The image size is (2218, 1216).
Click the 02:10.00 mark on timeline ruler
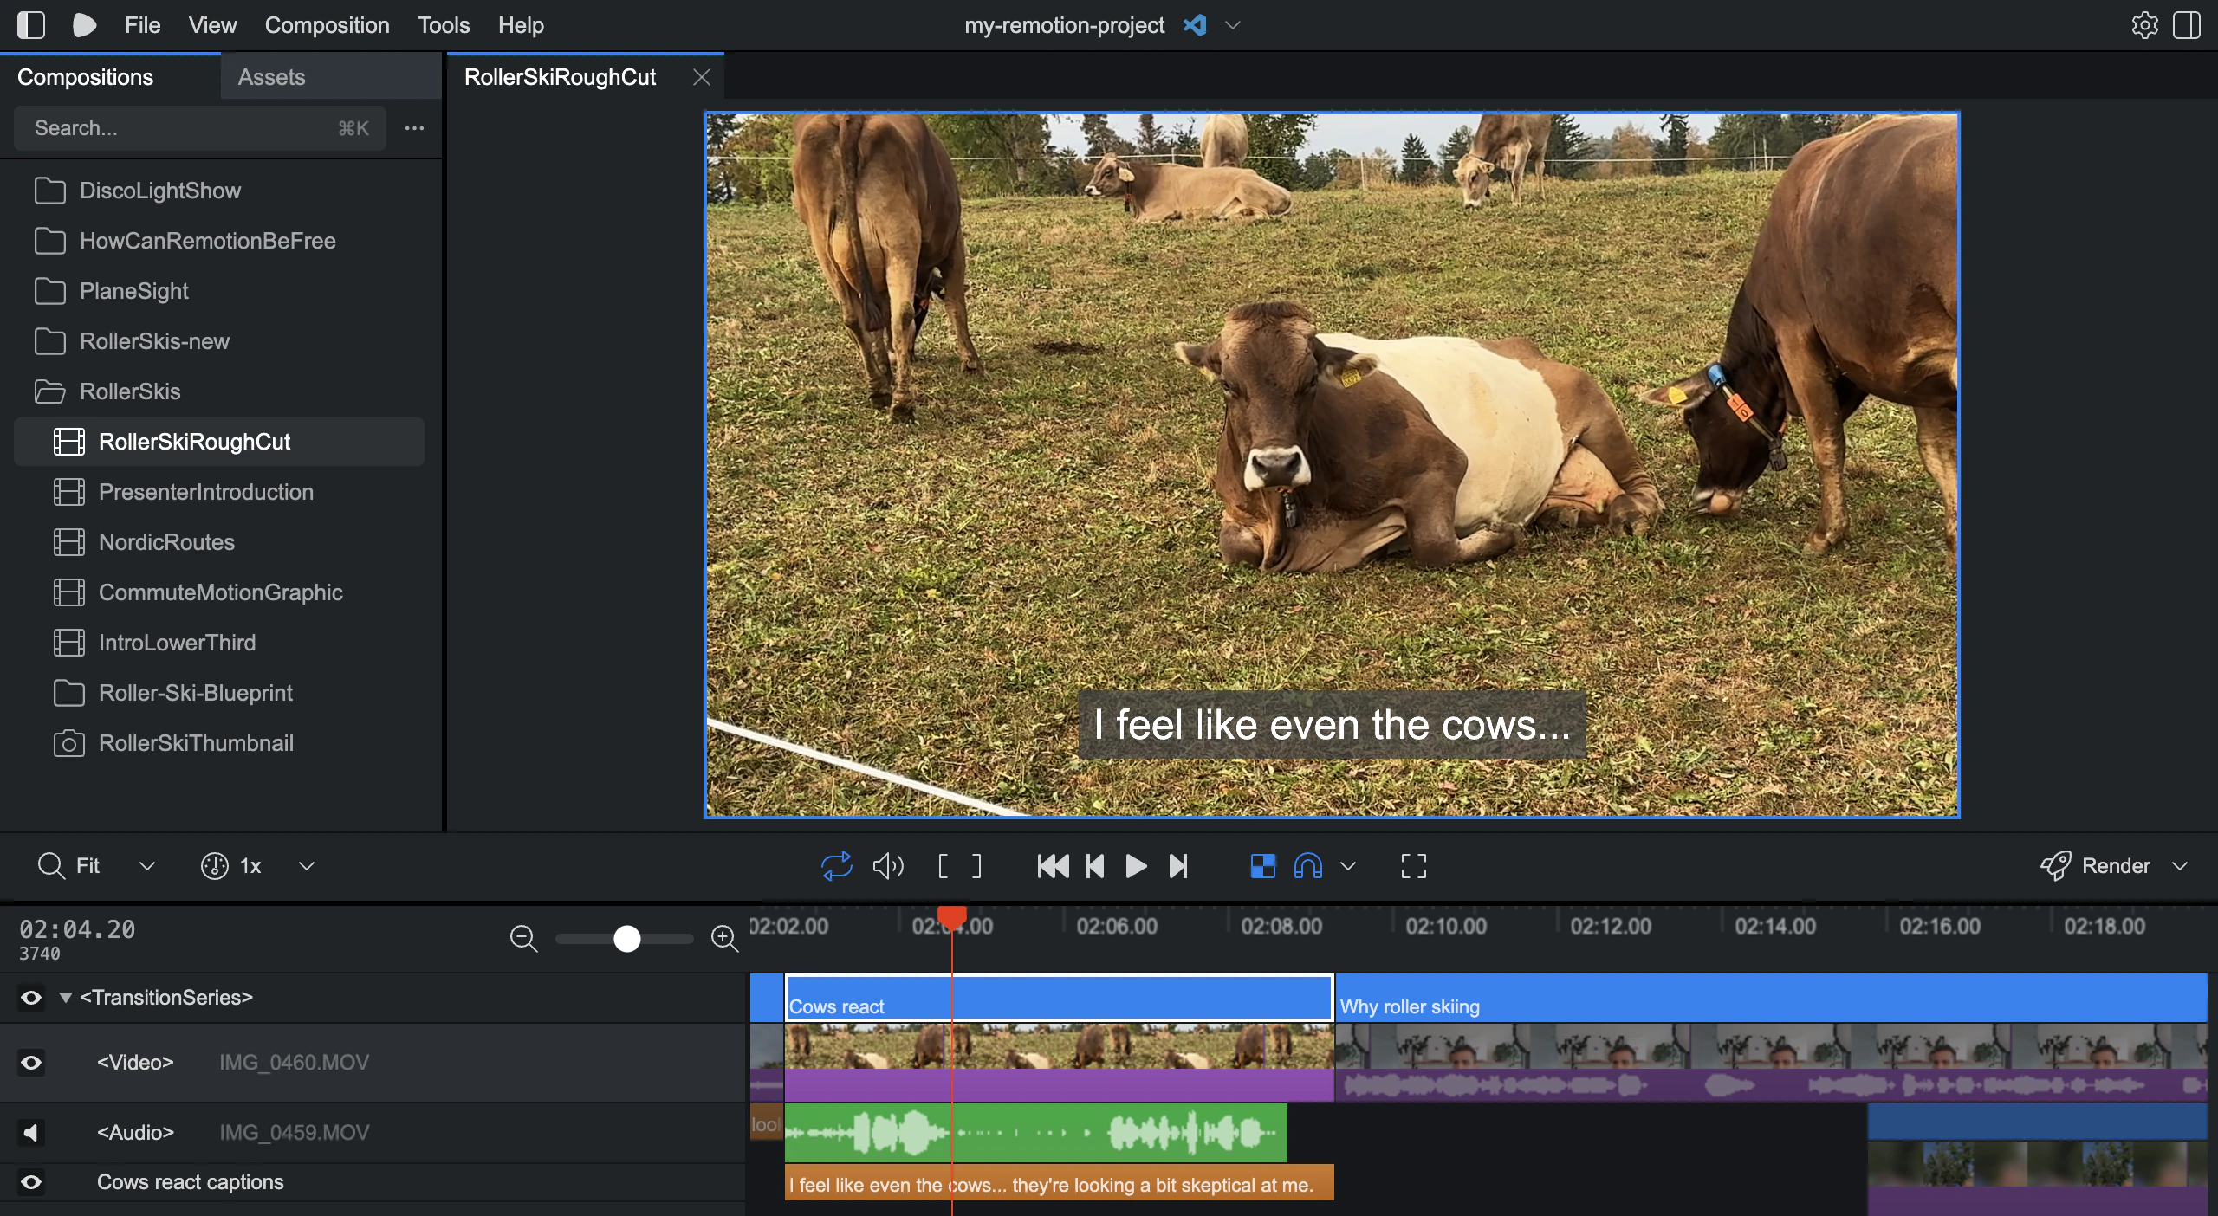(x=1445, y=926)
